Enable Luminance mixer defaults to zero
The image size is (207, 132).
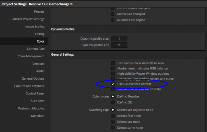click(x=113, y=63)
